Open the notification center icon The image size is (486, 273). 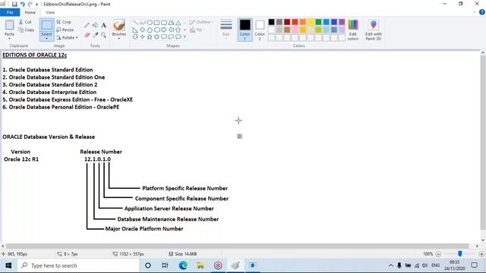point(474,265)
